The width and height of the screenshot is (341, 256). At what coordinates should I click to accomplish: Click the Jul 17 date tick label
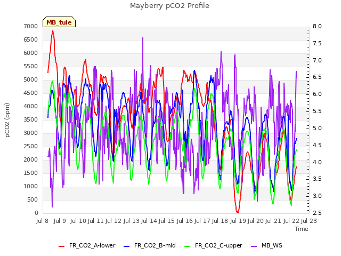202,221
